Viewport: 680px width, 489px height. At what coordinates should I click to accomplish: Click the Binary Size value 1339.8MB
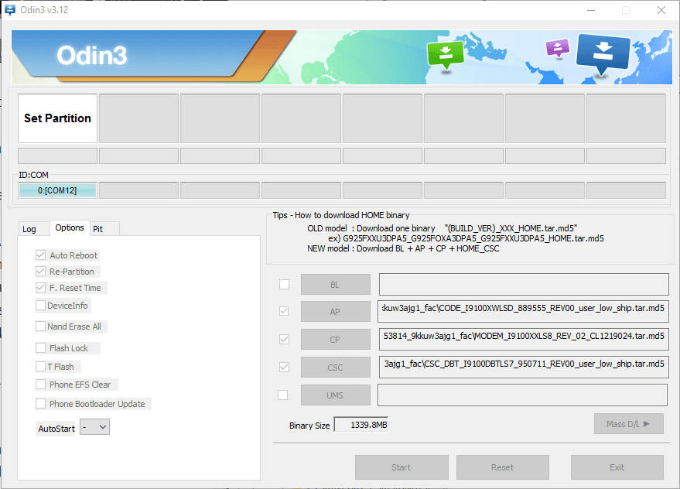[x=361, y=425]
